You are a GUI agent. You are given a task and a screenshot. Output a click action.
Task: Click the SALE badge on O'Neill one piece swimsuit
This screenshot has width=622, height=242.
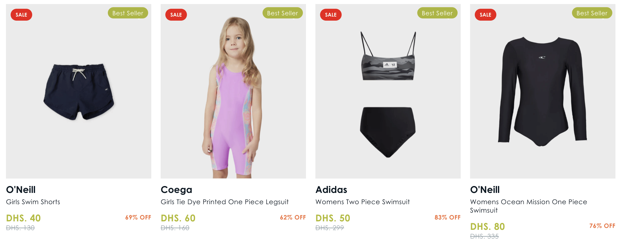click(x=485, y=15)
